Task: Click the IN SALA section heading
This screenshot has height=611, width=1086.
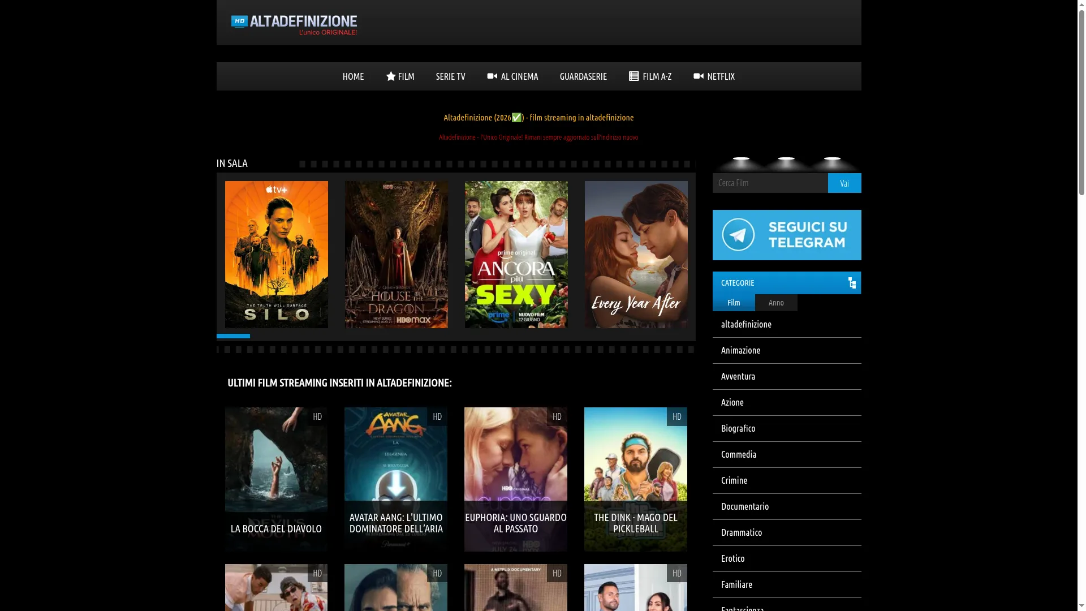Action: [232, 163]
